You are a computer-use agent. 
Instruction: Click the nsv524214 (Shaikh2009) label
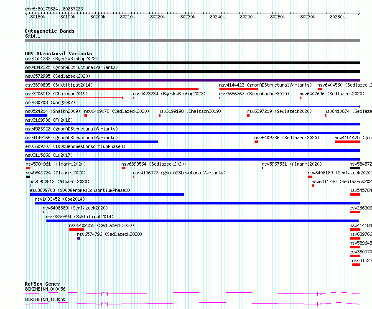click(x=53, y=111)
